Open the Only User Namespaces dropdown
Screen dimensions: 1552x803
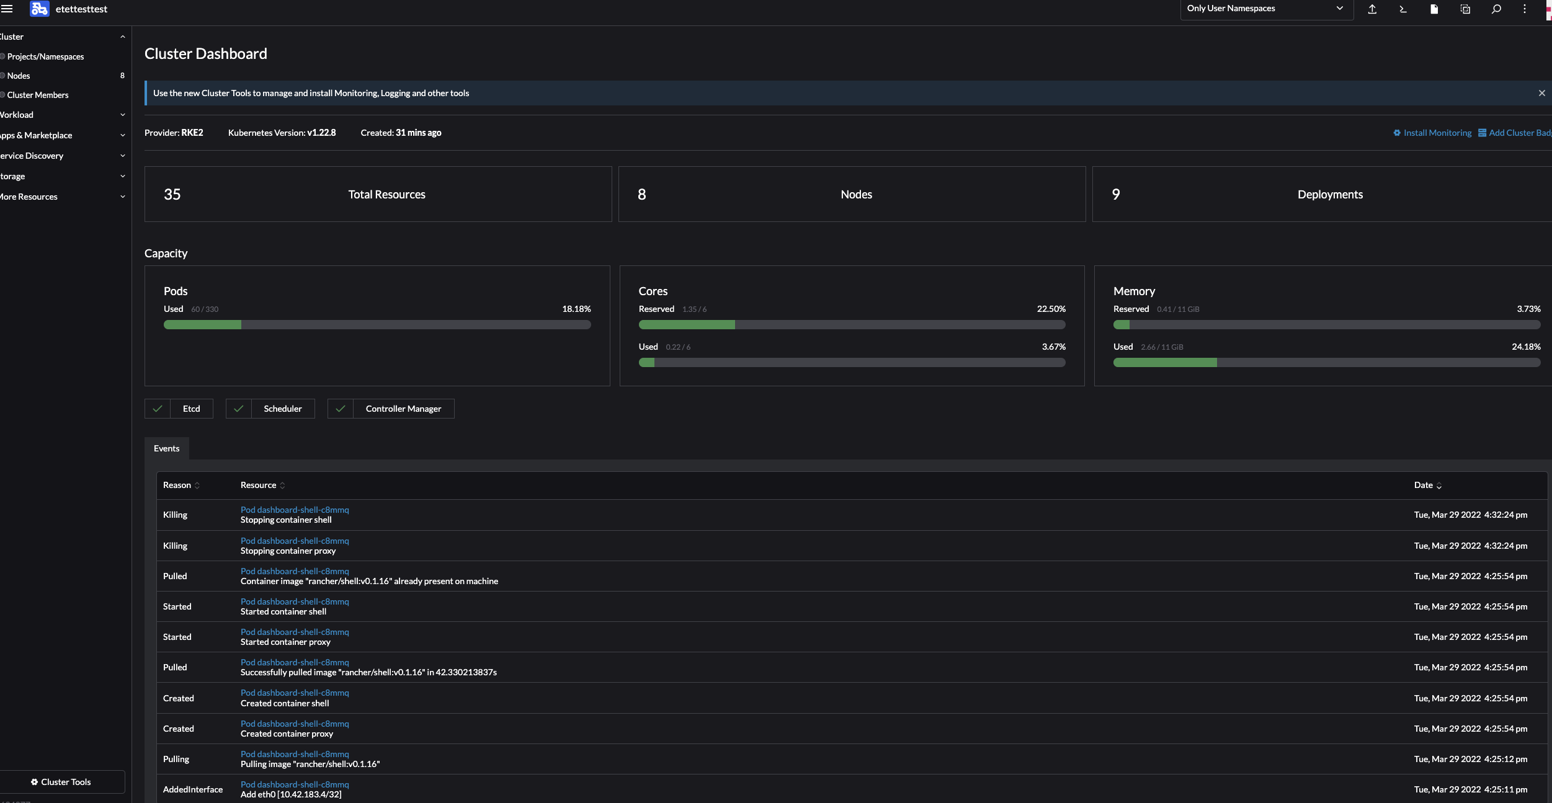click(x=1266, y=9)
